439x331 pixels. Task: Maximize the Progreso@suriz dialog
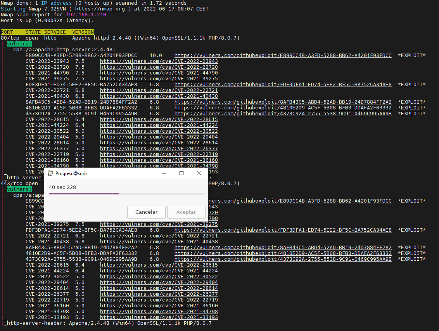(181, 173)
